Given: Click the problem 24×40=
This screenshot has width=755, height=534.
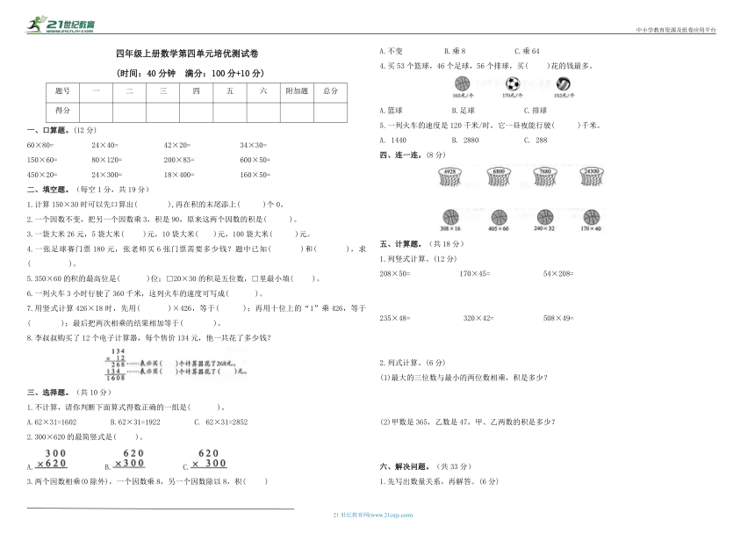Looking at the screenshot, I should coord(105,145).
